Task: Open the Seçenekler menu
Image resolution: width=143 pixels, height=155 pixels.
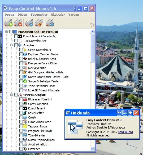Action: pyautogui.click(x=39, y=15)
